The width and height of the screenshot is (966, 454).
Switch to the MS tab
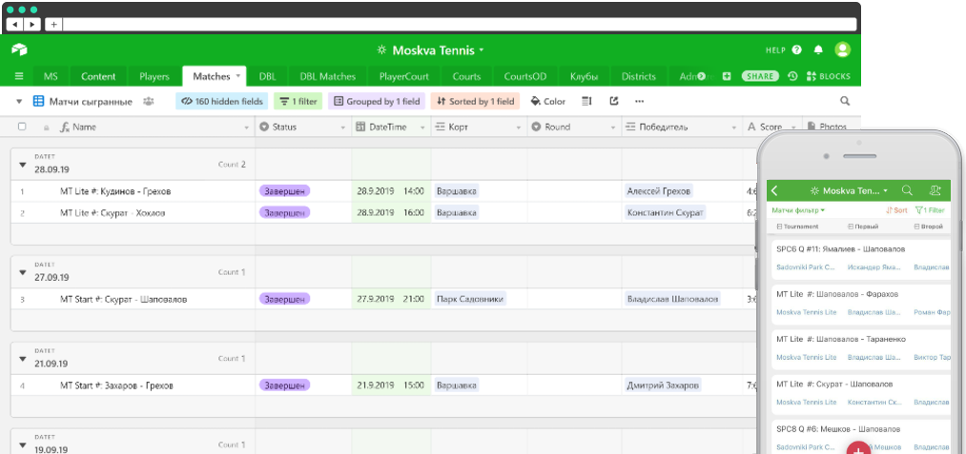(x=51, y=76)
